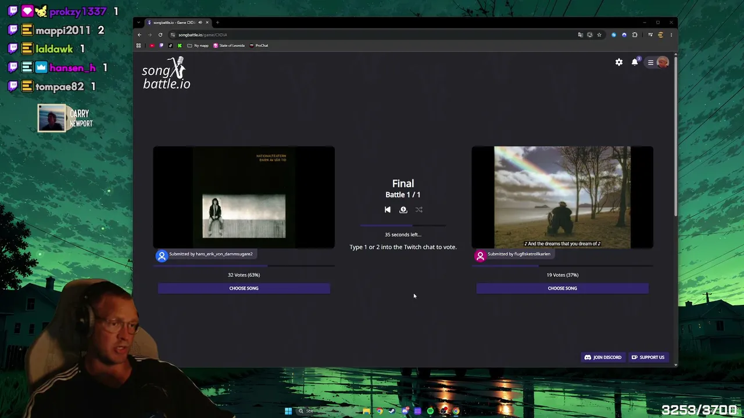Click the 'Final' heading

(x=403, y=183)
